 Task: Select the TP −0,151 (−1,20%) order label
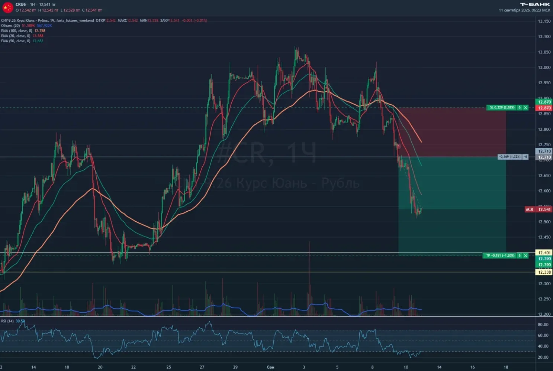(x=500, y=256)
